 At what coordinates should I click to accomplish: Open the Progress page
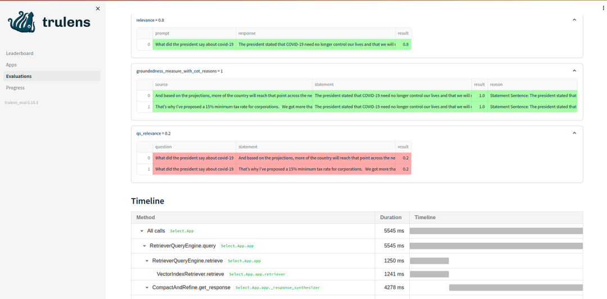pos(15,88)
